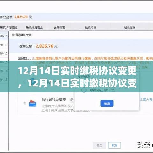Select the first table row dated 20-11
This screenshot has height=153, width=153.
click(4, 36)
